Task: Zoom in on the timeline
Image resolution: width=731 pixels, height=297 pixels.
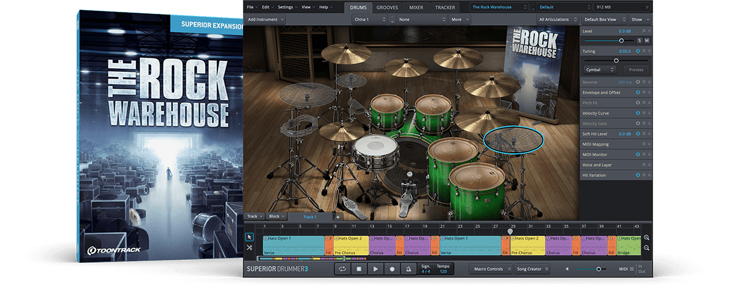Action: (646, 238)
